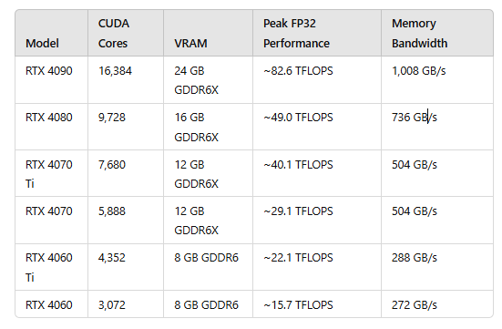
Task: Select the RTX 4080 row label
Action: tap(49, 118)
